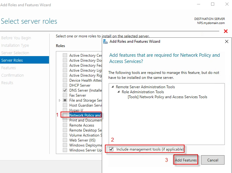Switch to Installation Type step
The height and width of the screenshot is (173, 232).
[15, 46]
